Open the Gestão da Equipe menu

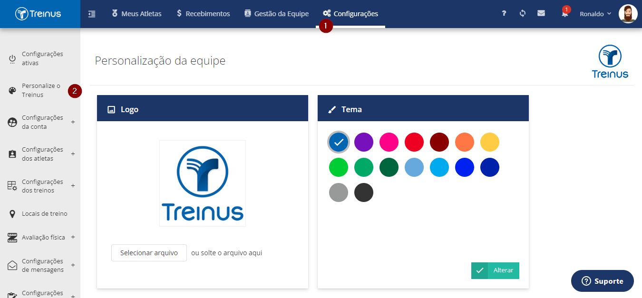click(276, 14)
